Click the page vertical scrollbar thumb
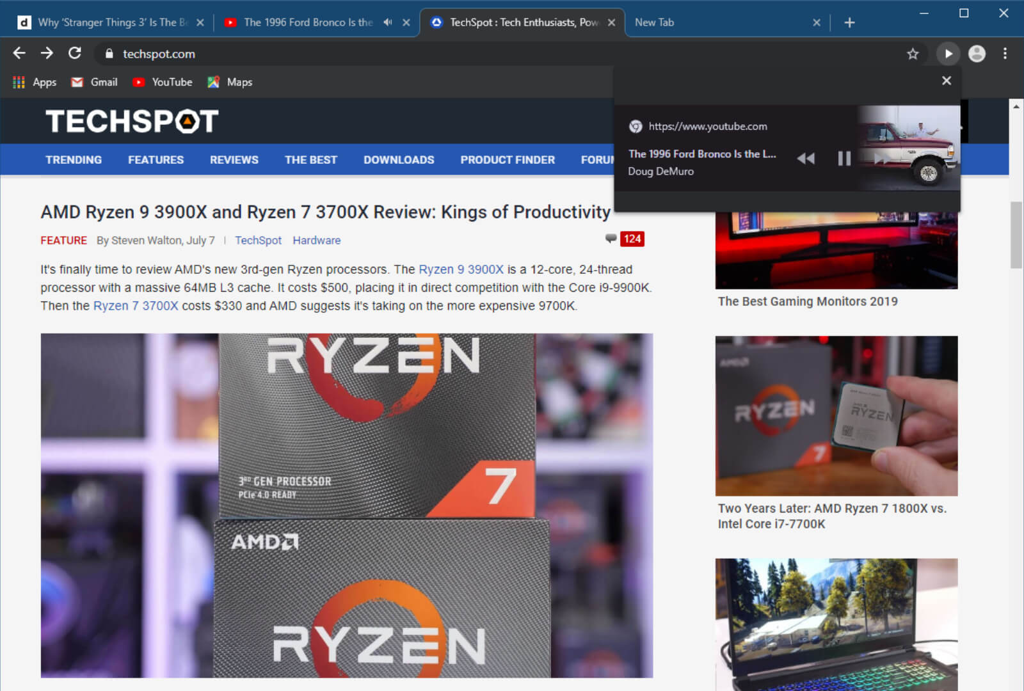Image resolution: width=1024 pixels, height=691 pixels. (1016, 235)
